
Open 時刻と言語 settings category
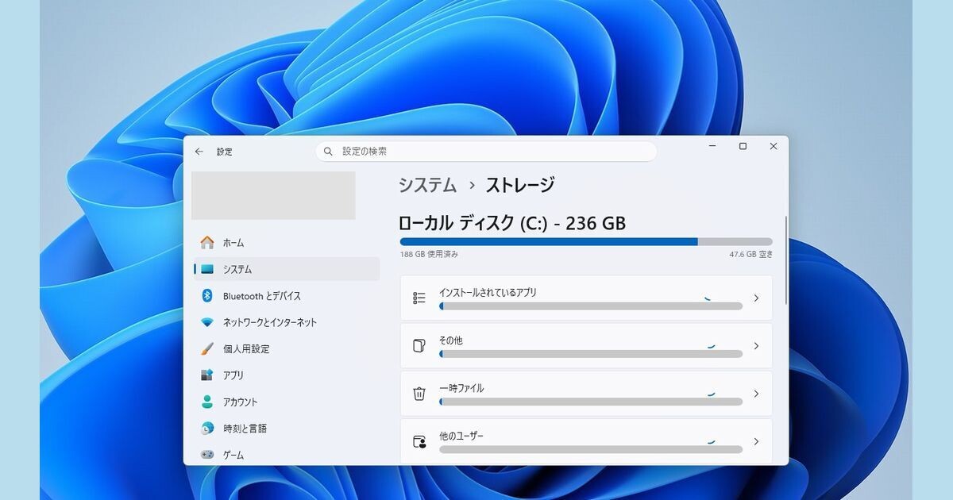[x=287, y=429]
